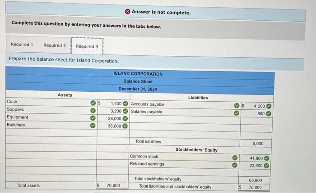Select the Accounts payable account cell

coord(186,105)
